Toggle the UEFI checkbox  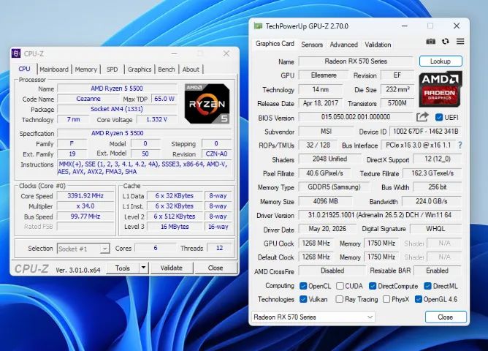pyautogui.click(x=439, y=118)
